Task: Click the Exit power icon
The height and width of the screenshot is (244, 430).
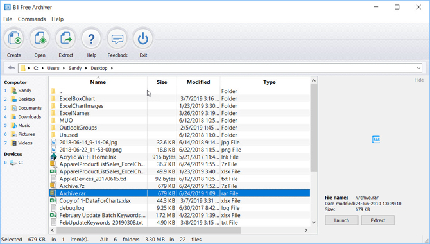Action: (x=143, y=39)
